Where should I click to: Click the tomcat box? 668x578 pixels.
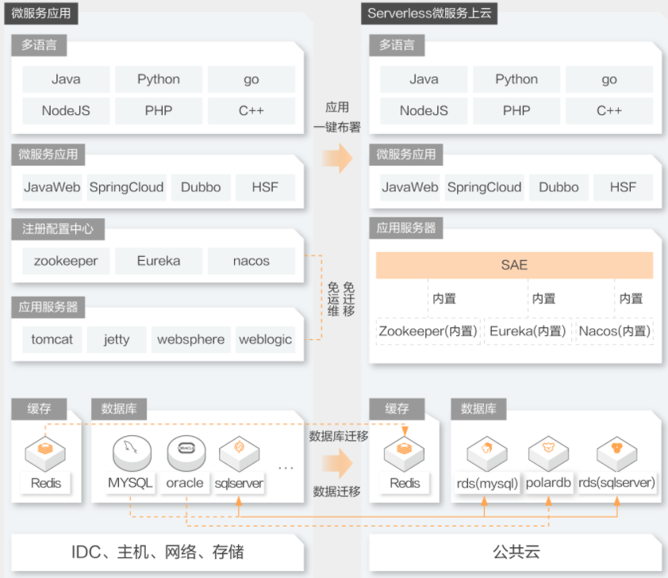tap(52, 339)
